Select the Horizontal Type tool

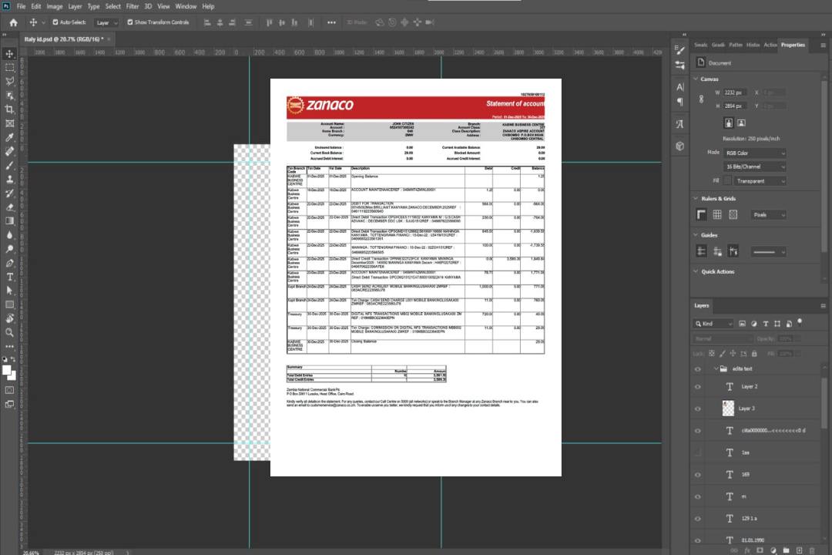pos(9,277)
